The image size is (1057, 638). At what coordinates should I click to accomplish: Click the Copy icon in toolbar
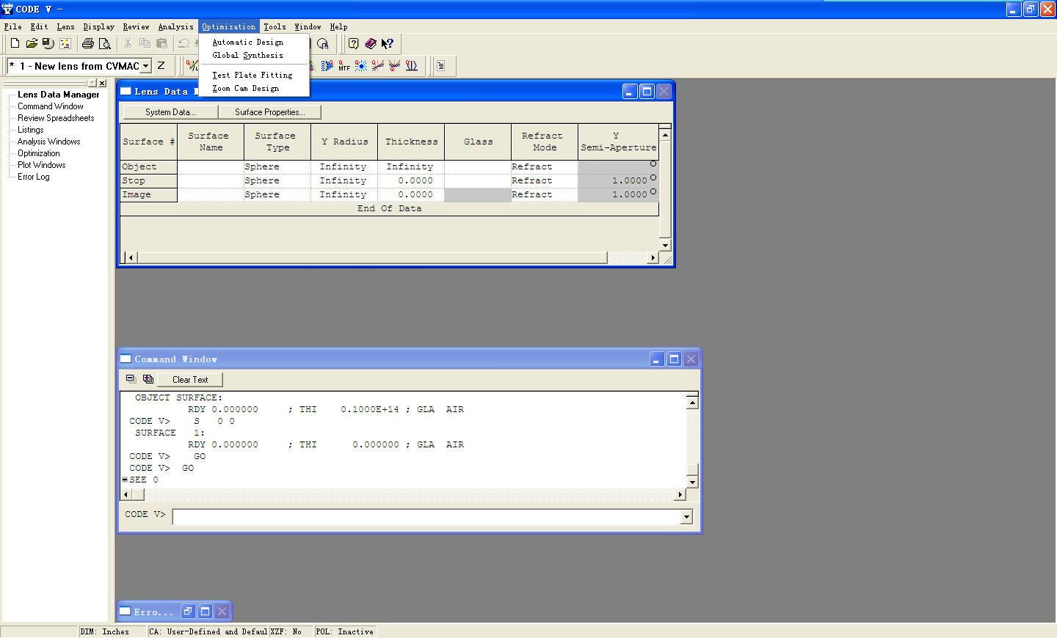coord(145,44)
